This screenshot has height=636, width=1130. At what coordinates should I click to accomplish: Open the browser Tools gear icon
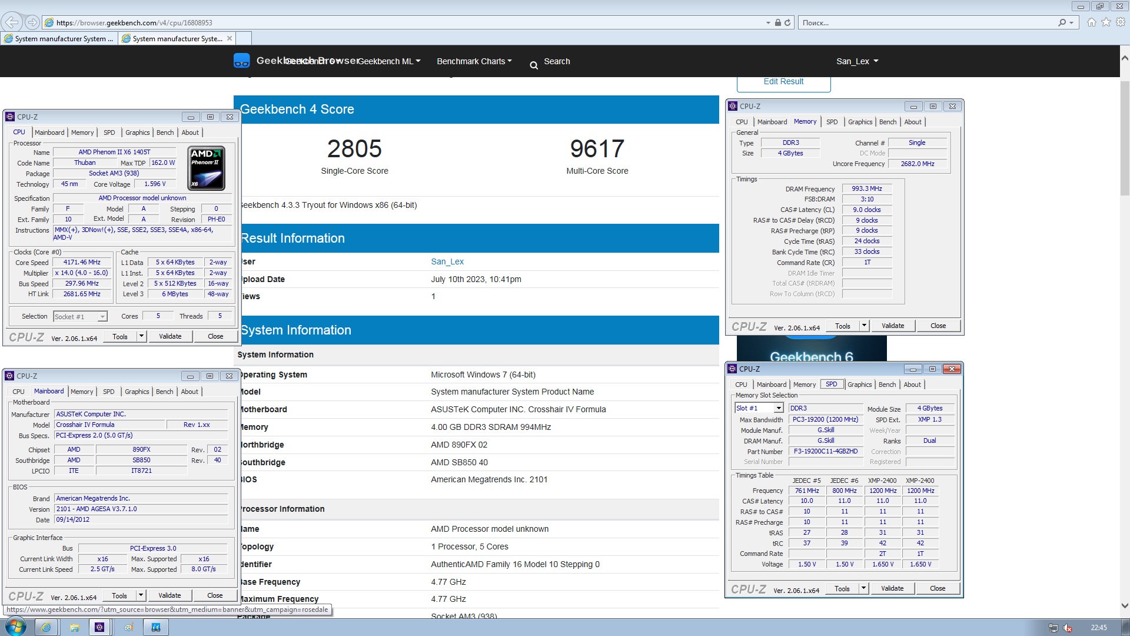click(1121, 22)
